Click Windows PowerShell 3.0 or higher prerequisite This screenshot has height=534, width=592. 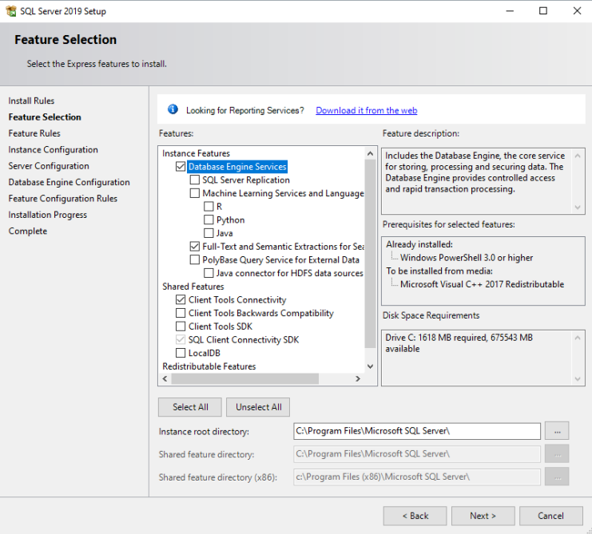[x=467, y=258]
